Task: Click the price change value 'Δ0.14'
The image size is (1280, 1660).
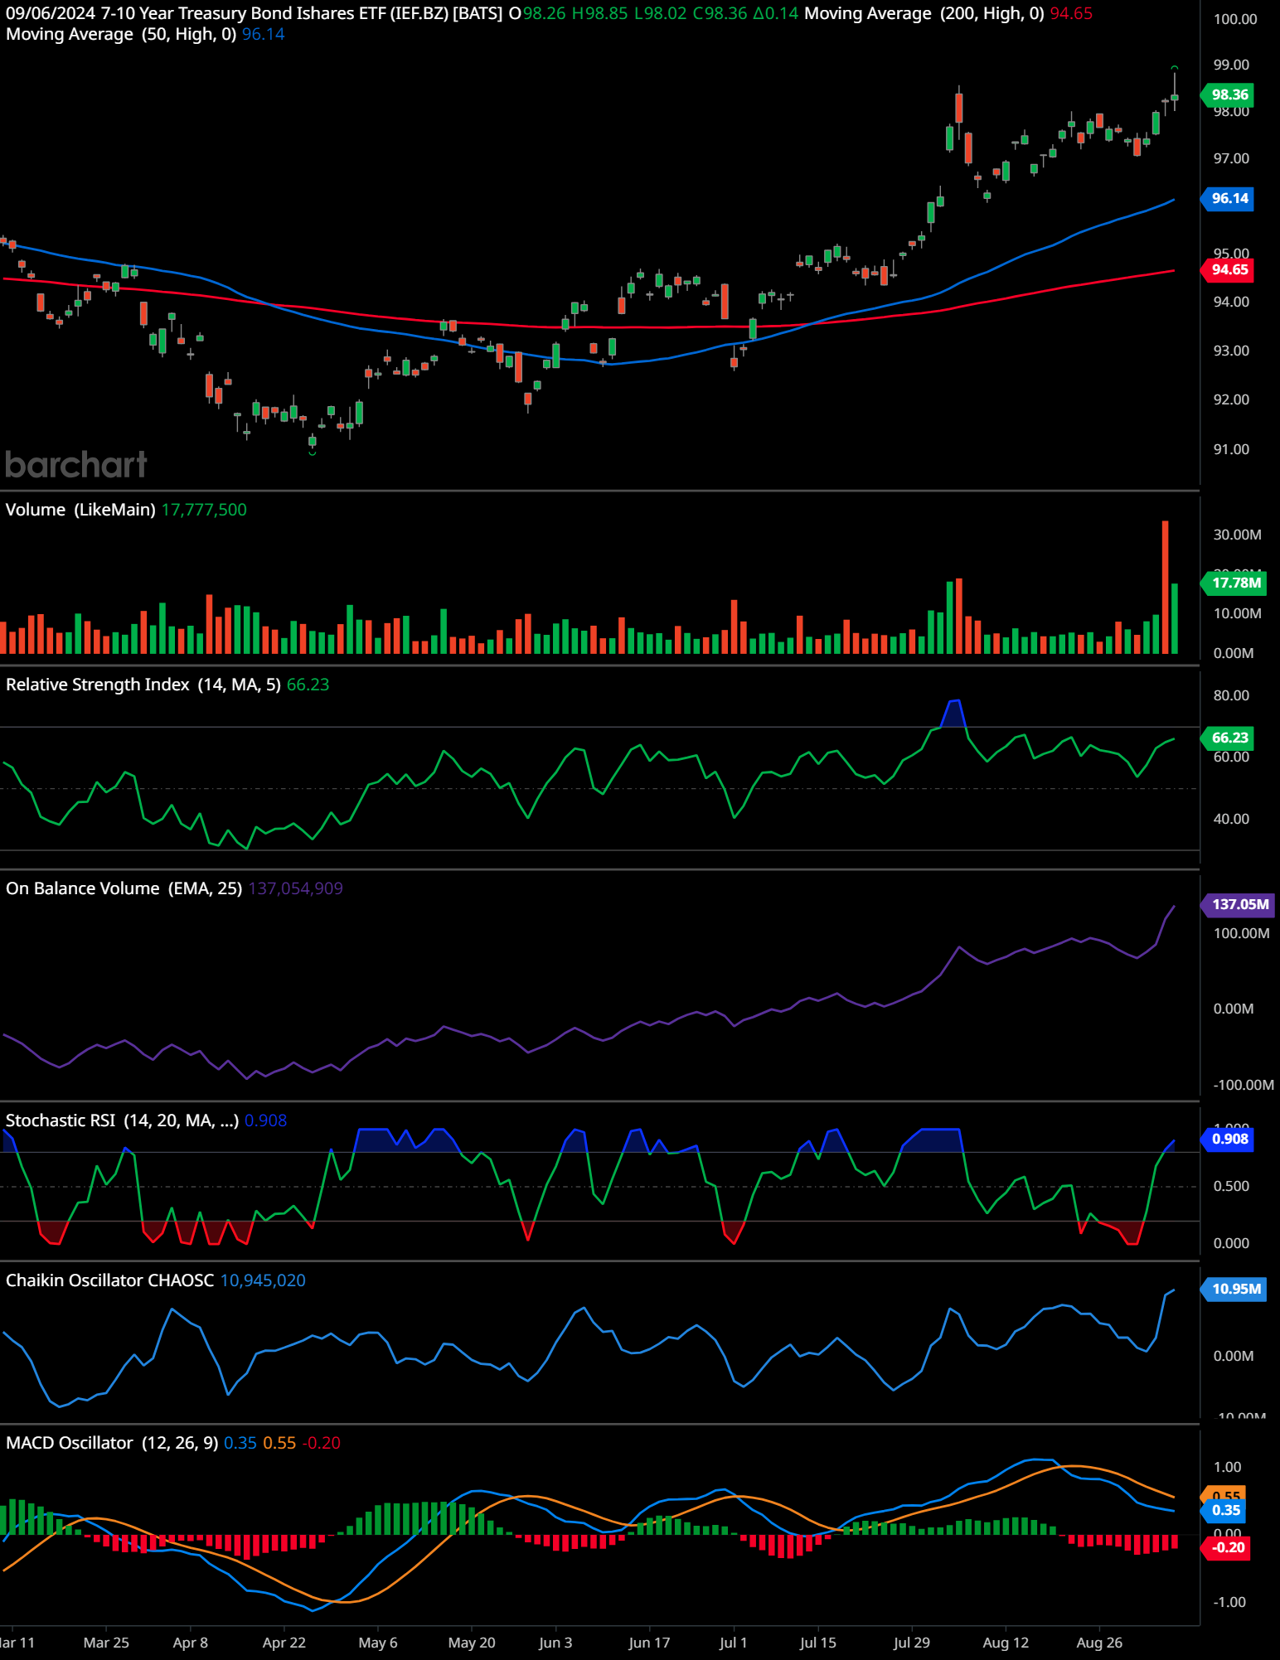Action: pos(776,14)
